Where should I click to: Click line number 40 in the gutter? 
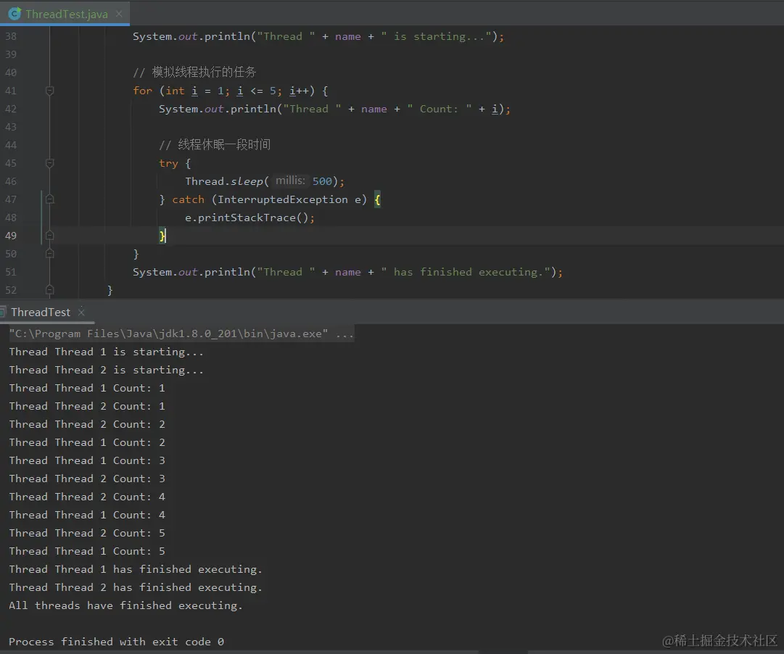[x=11, y=73]
